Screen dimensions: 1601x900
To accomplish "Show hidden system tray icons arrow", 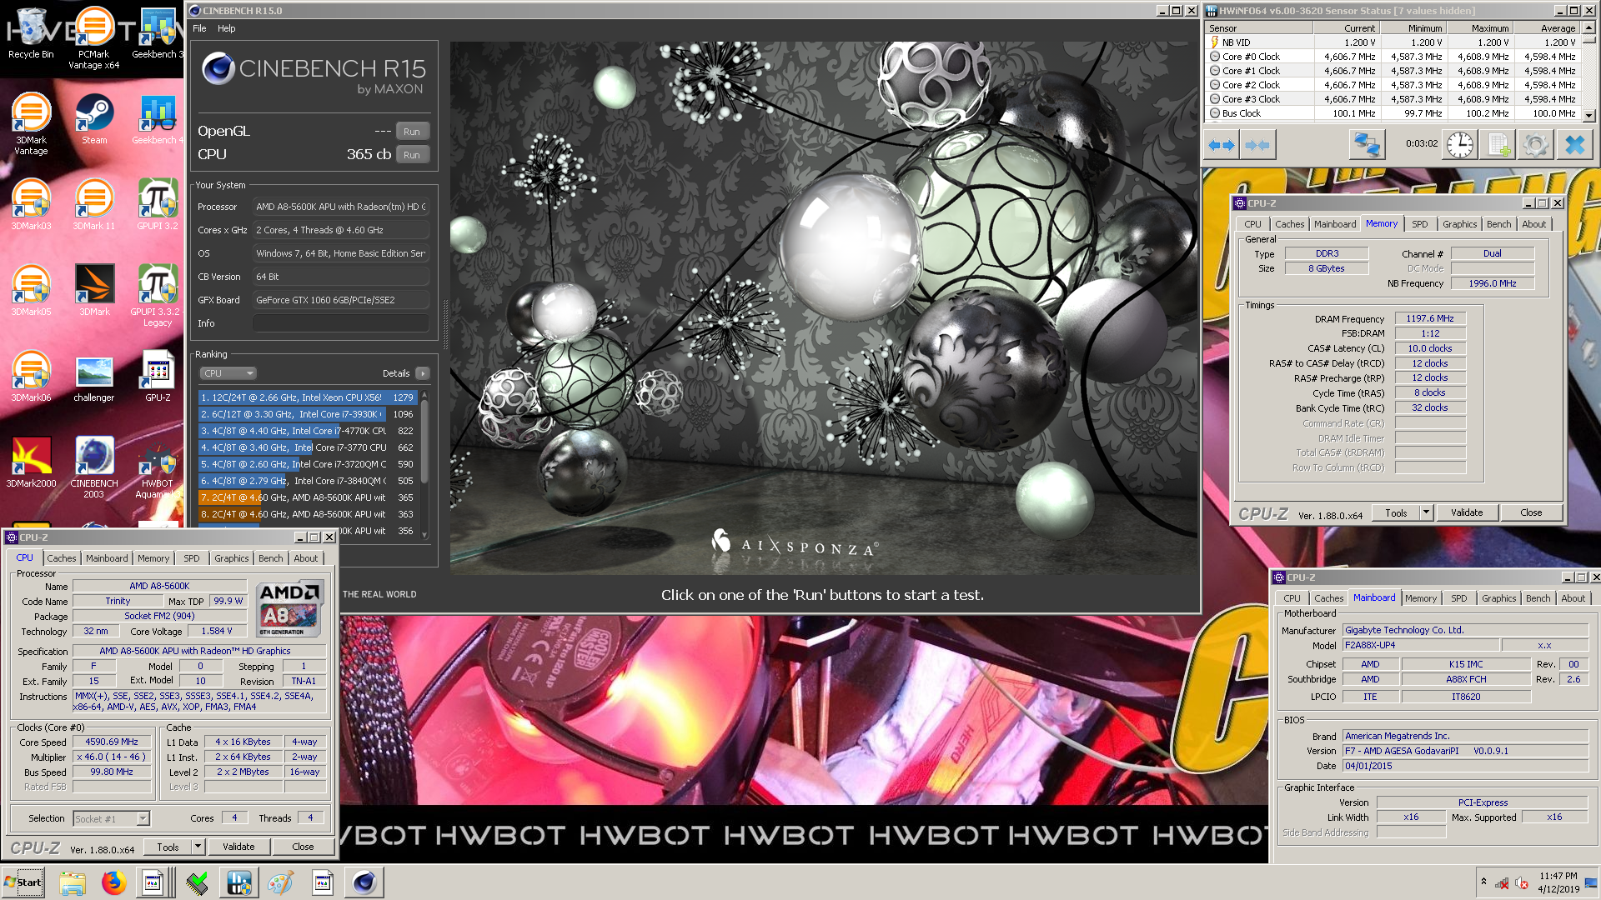I will (x=1483, y=882).
